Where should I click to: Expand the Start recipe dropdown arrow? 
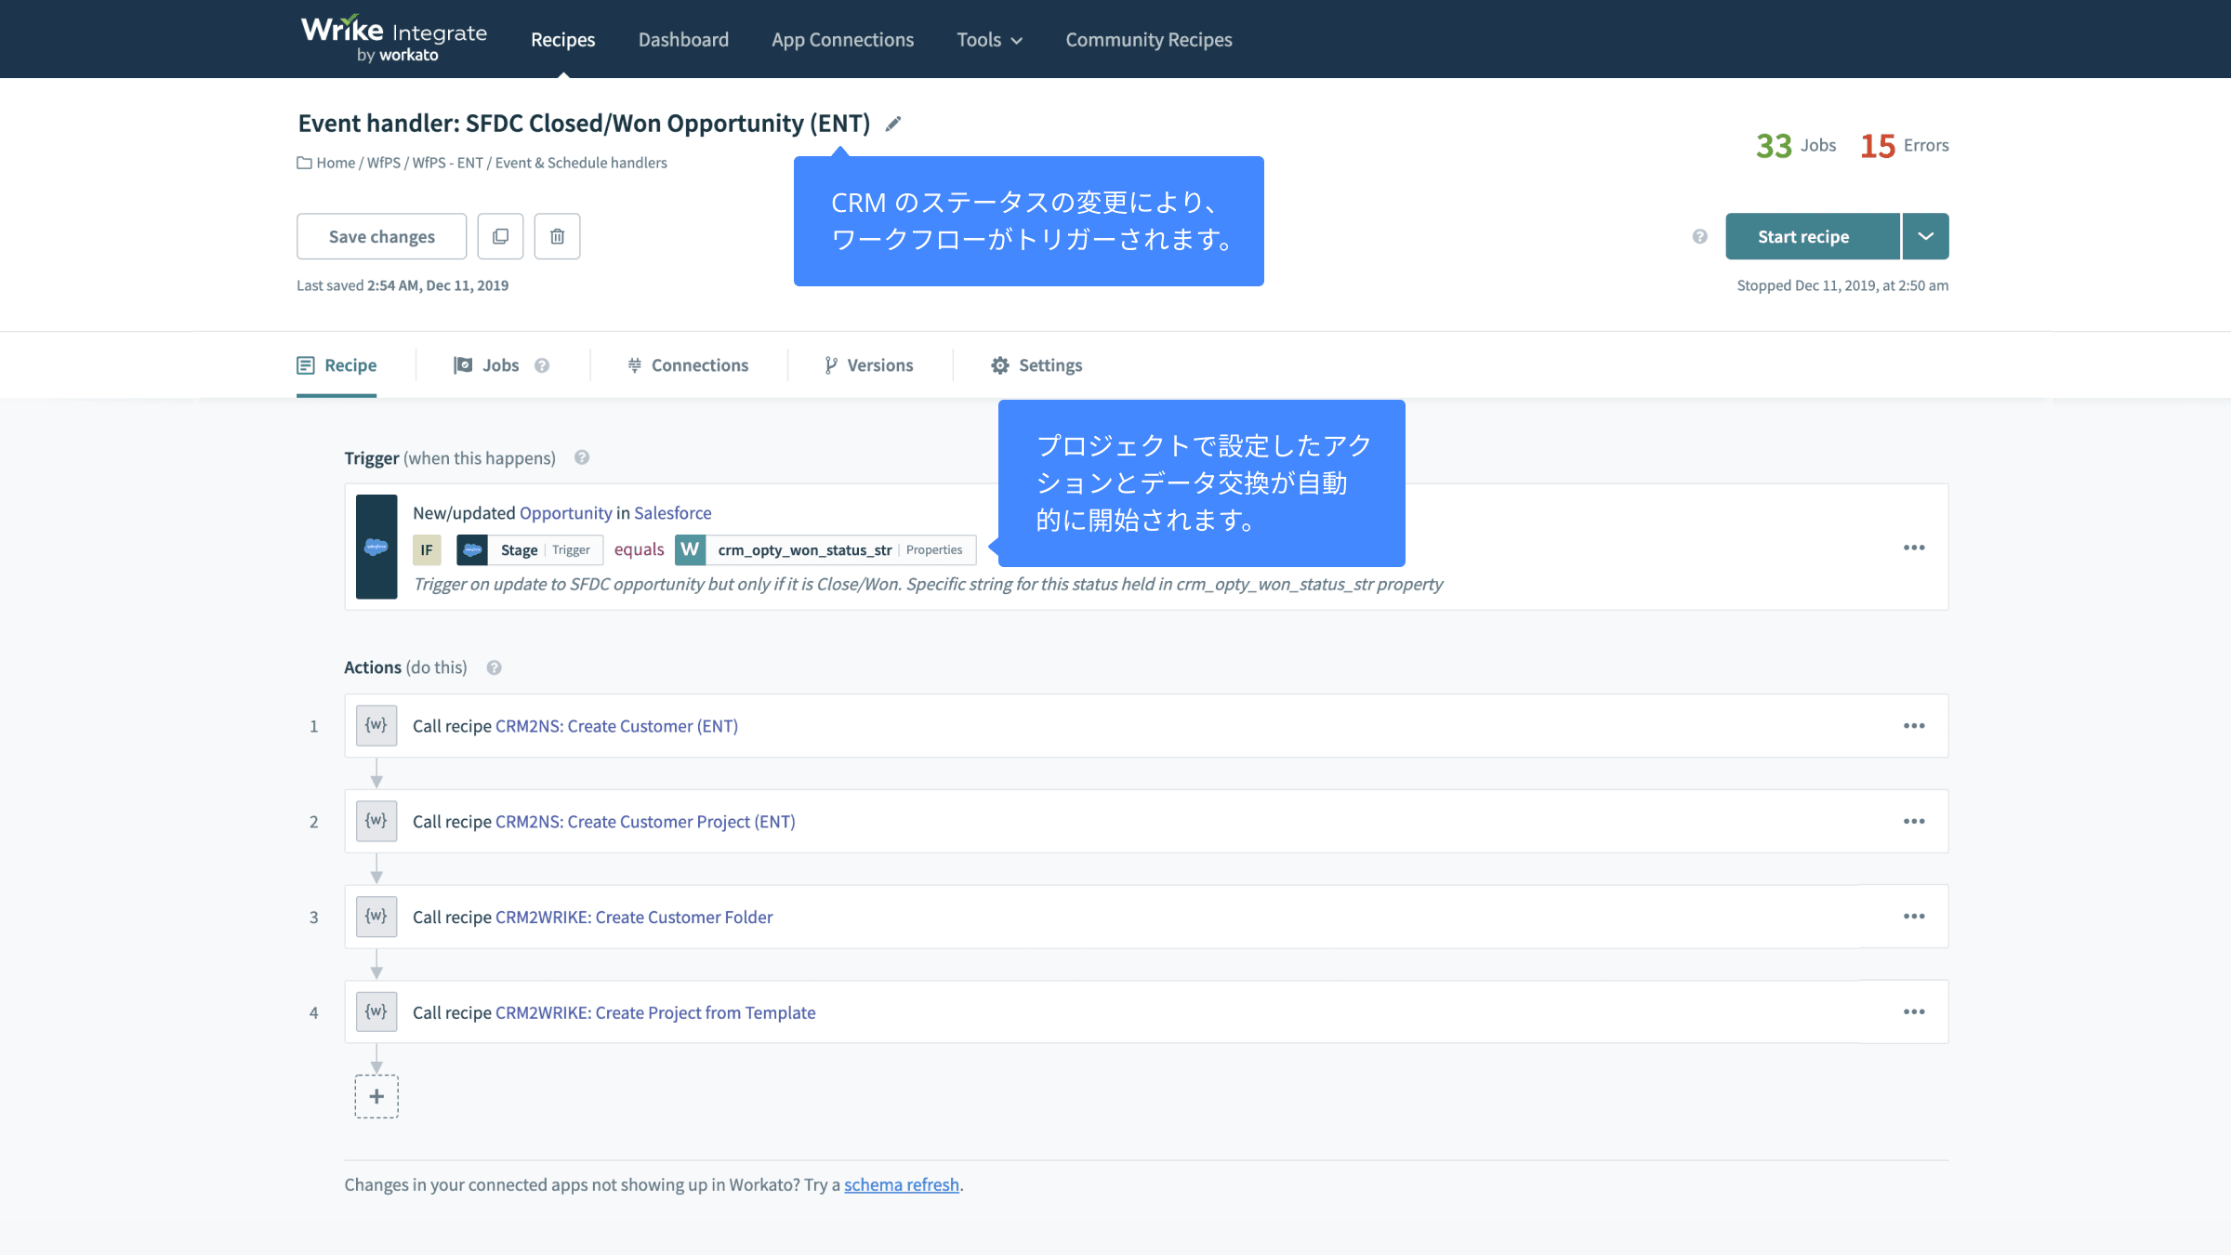coord(1926,236)
